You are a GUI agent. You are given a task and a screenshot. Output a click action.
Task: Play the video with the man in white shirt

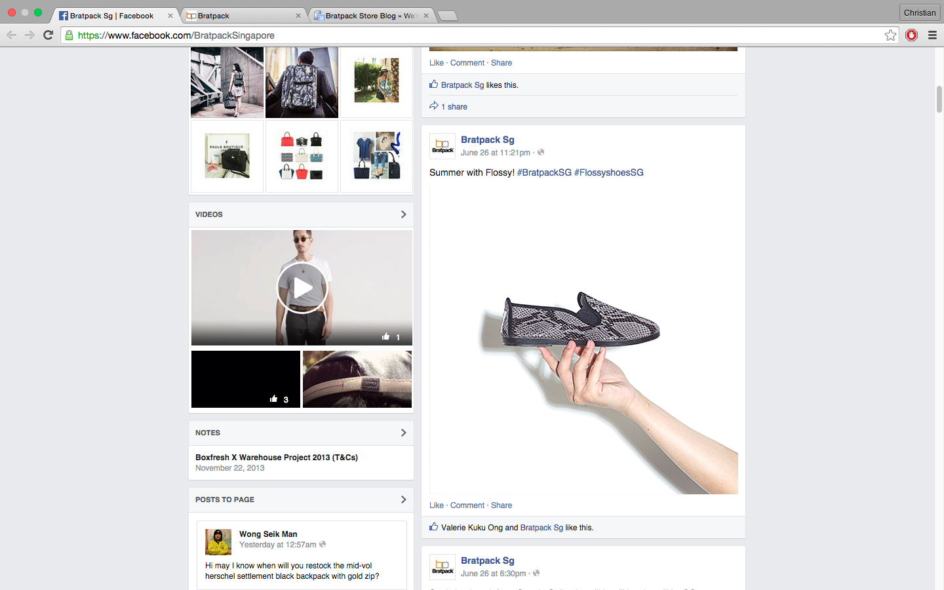[x=302, y=288]
